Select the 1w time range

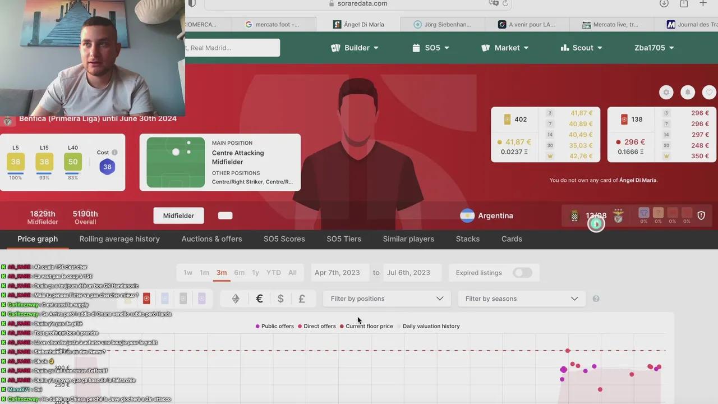point(188,273)
